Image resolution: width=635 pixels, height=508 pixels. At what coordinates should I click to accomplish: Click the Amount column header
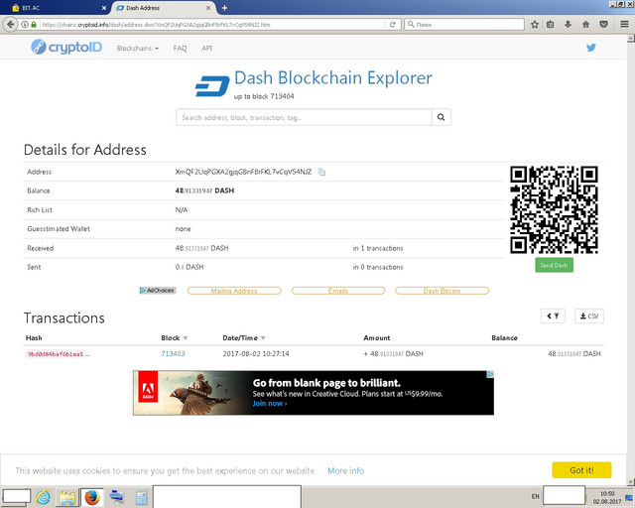point(377,338)
